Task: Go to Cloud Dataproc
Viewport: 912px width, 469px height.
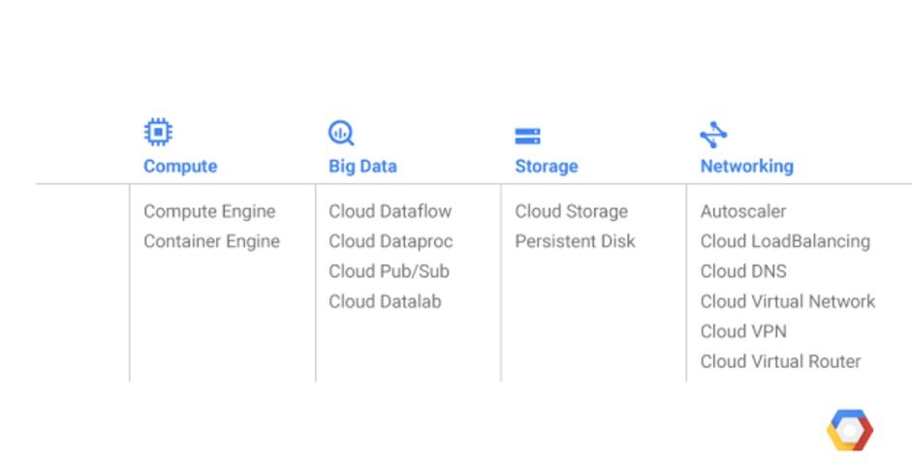Action: [391, 241]
